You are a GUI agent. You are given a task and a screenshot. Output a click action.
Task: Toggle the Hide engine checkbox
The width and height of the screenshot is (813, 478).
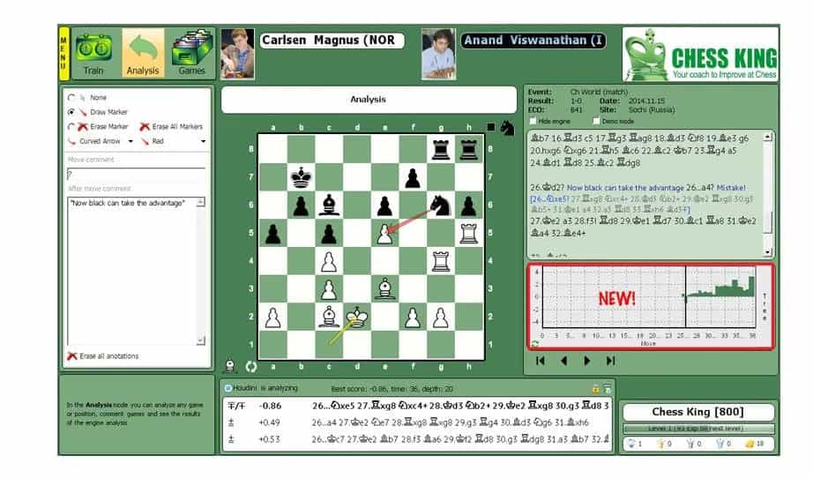click(x=533, y=121)
